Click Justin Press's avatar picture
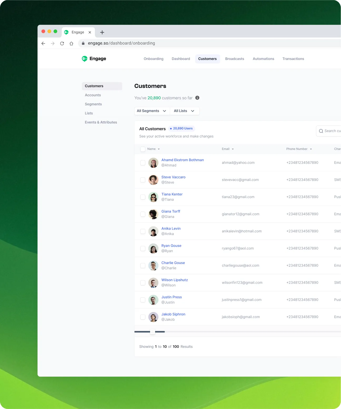Viewport: 341px width, 409px height. click(x=153, y=300)
